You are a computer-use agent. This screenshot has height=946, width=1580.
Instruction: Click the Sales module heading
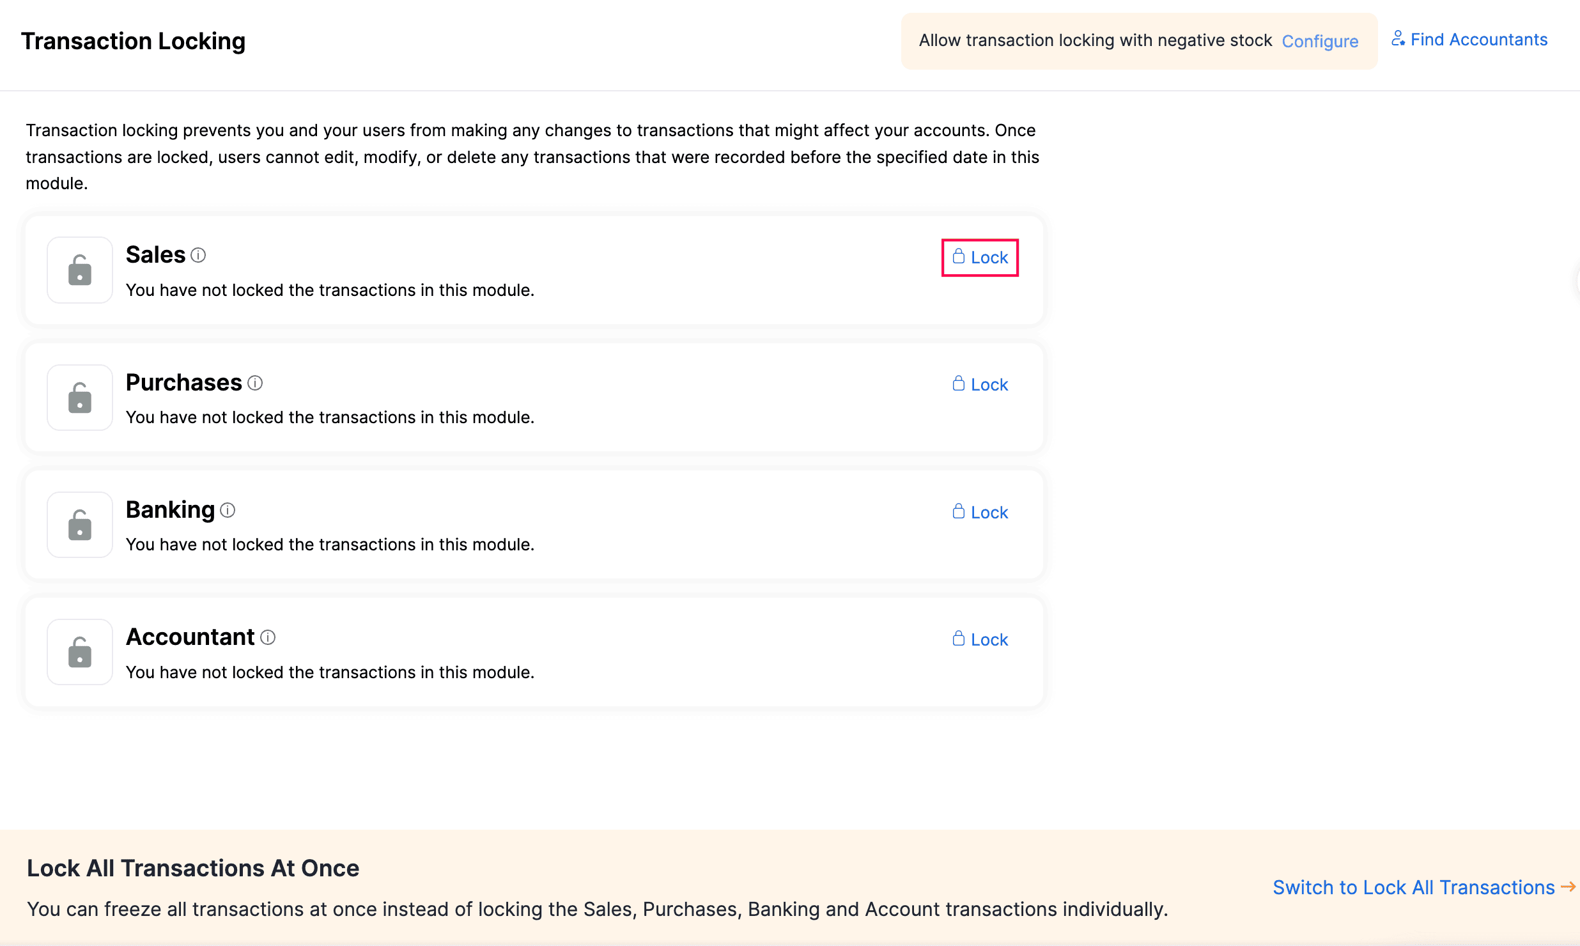(155, 255)
